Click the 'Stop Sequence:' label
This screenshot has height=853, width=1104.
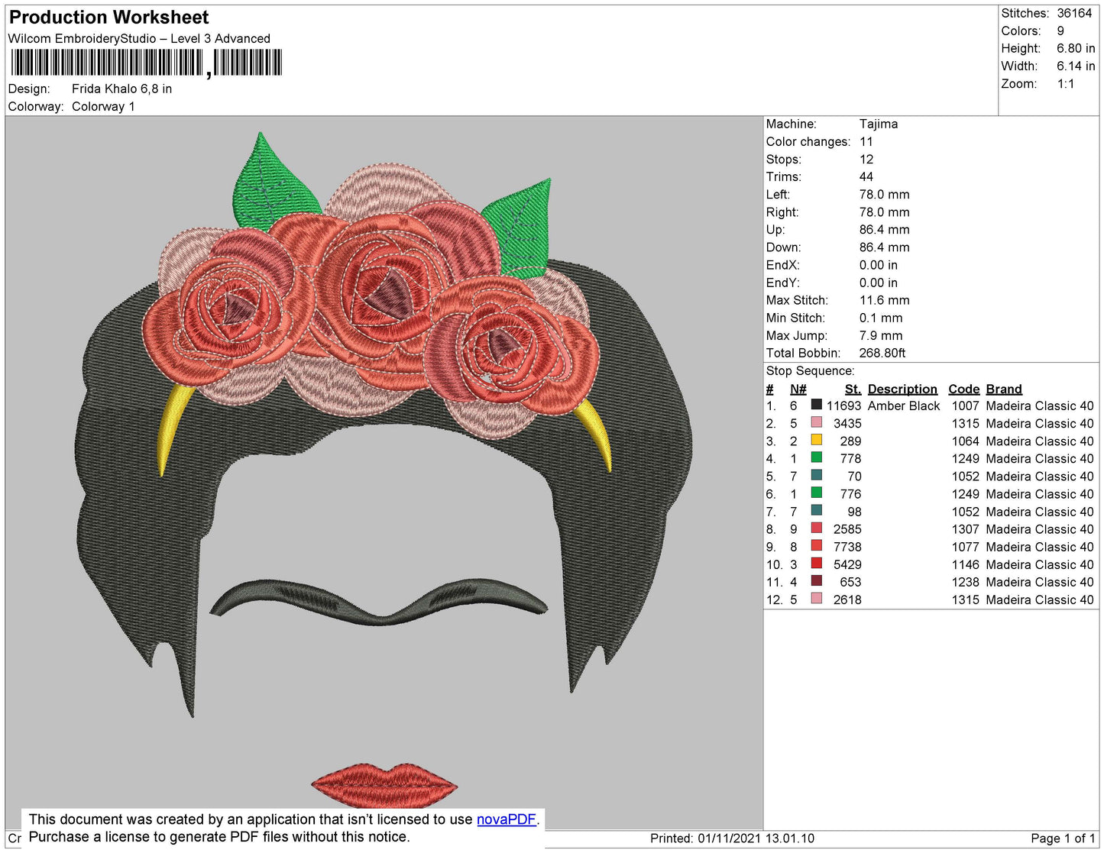(810, 370)
